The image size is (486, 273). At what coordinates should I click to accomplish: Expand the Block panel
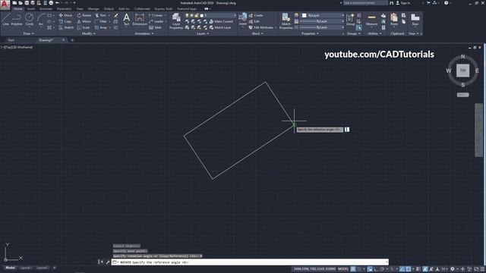point(257,33)
